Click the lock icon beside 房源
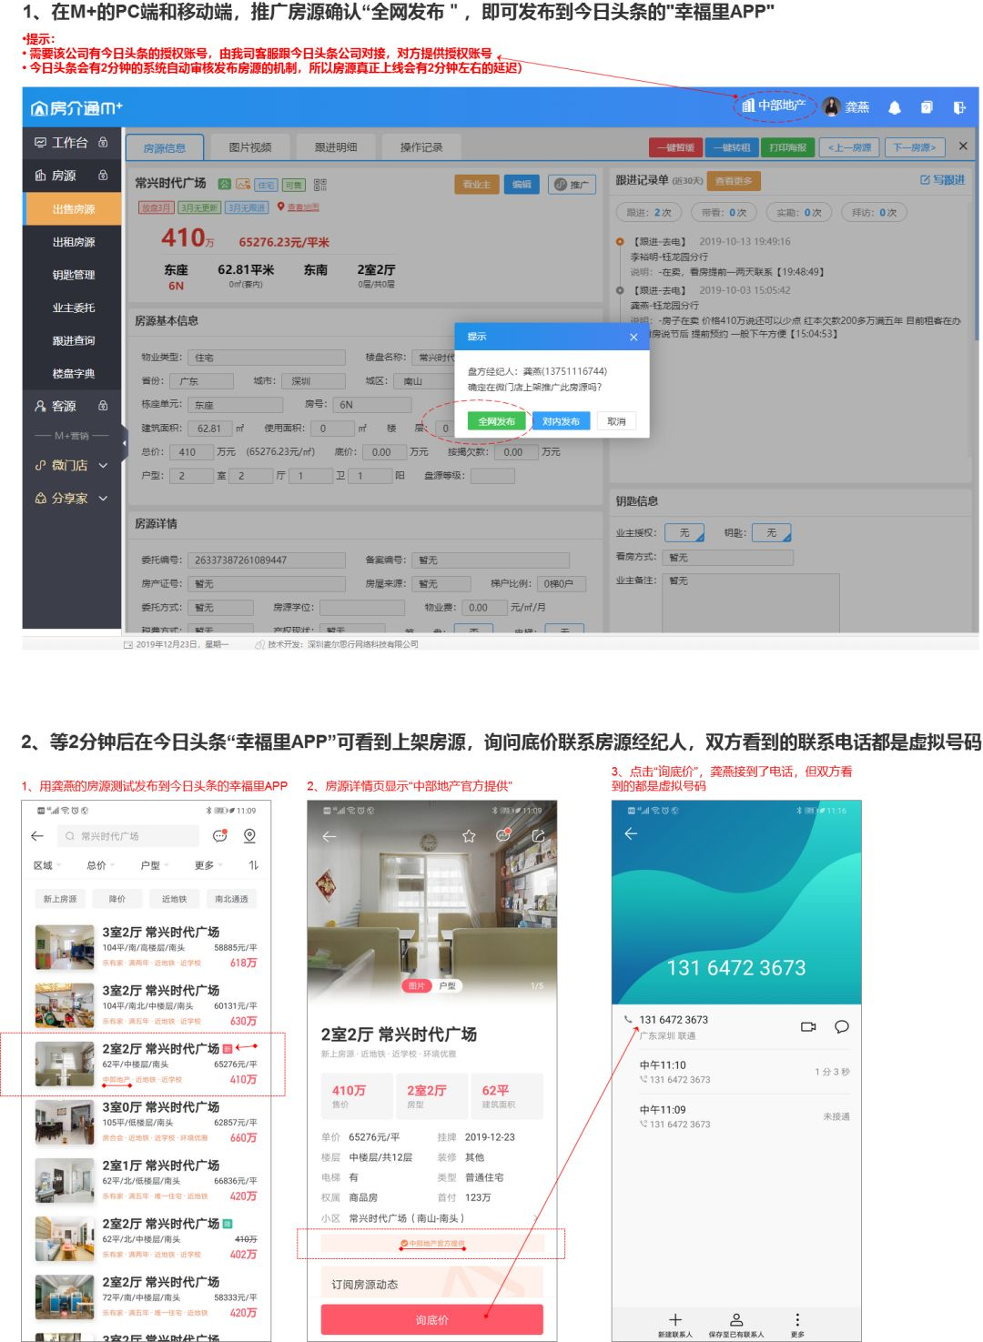This screenshot has height=1342, width=983. click(103, 176)
